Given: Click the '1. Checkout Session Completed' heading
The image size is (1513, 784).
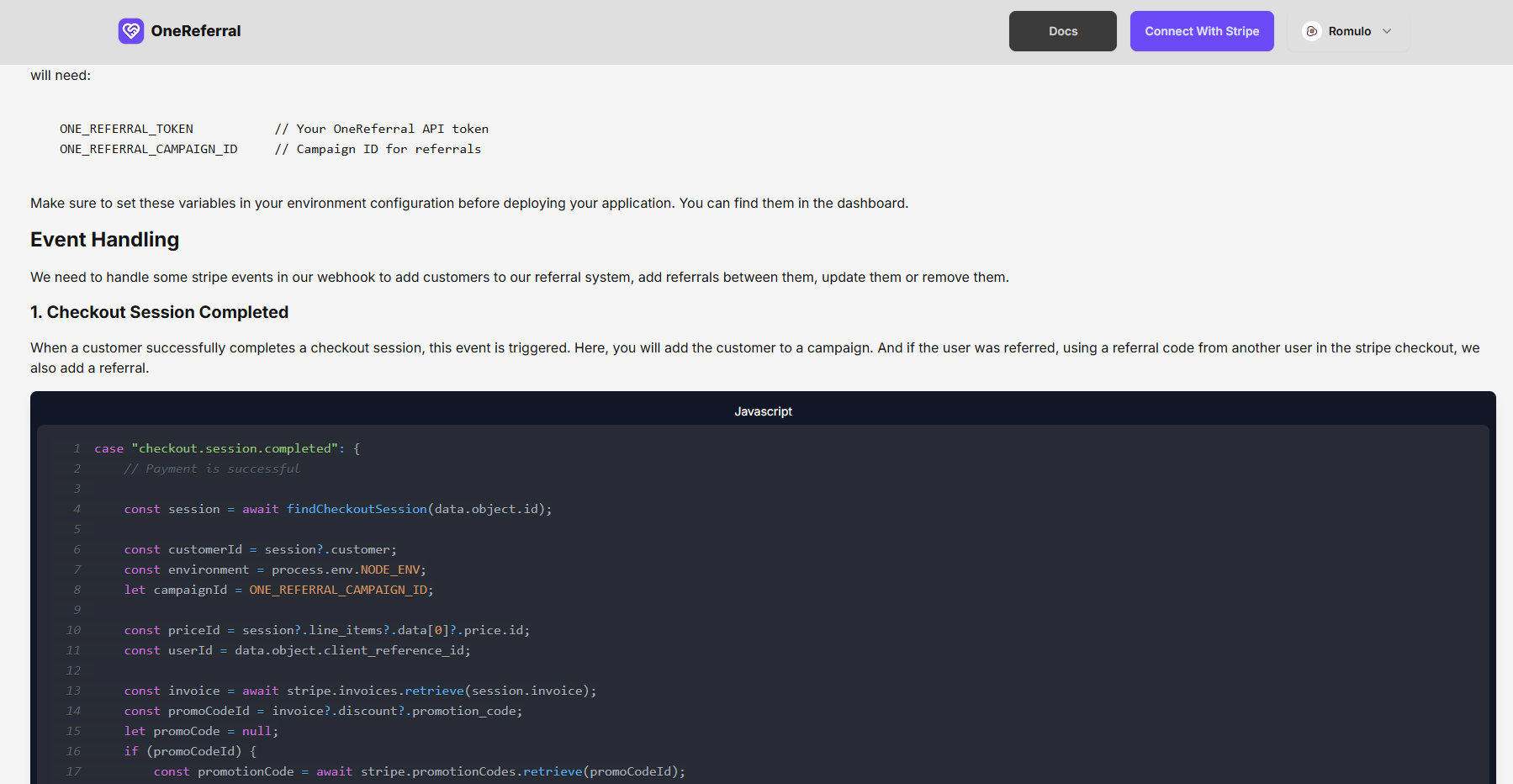Looking at the screenshot, I should pyautogui.click(x=160, y=312).
